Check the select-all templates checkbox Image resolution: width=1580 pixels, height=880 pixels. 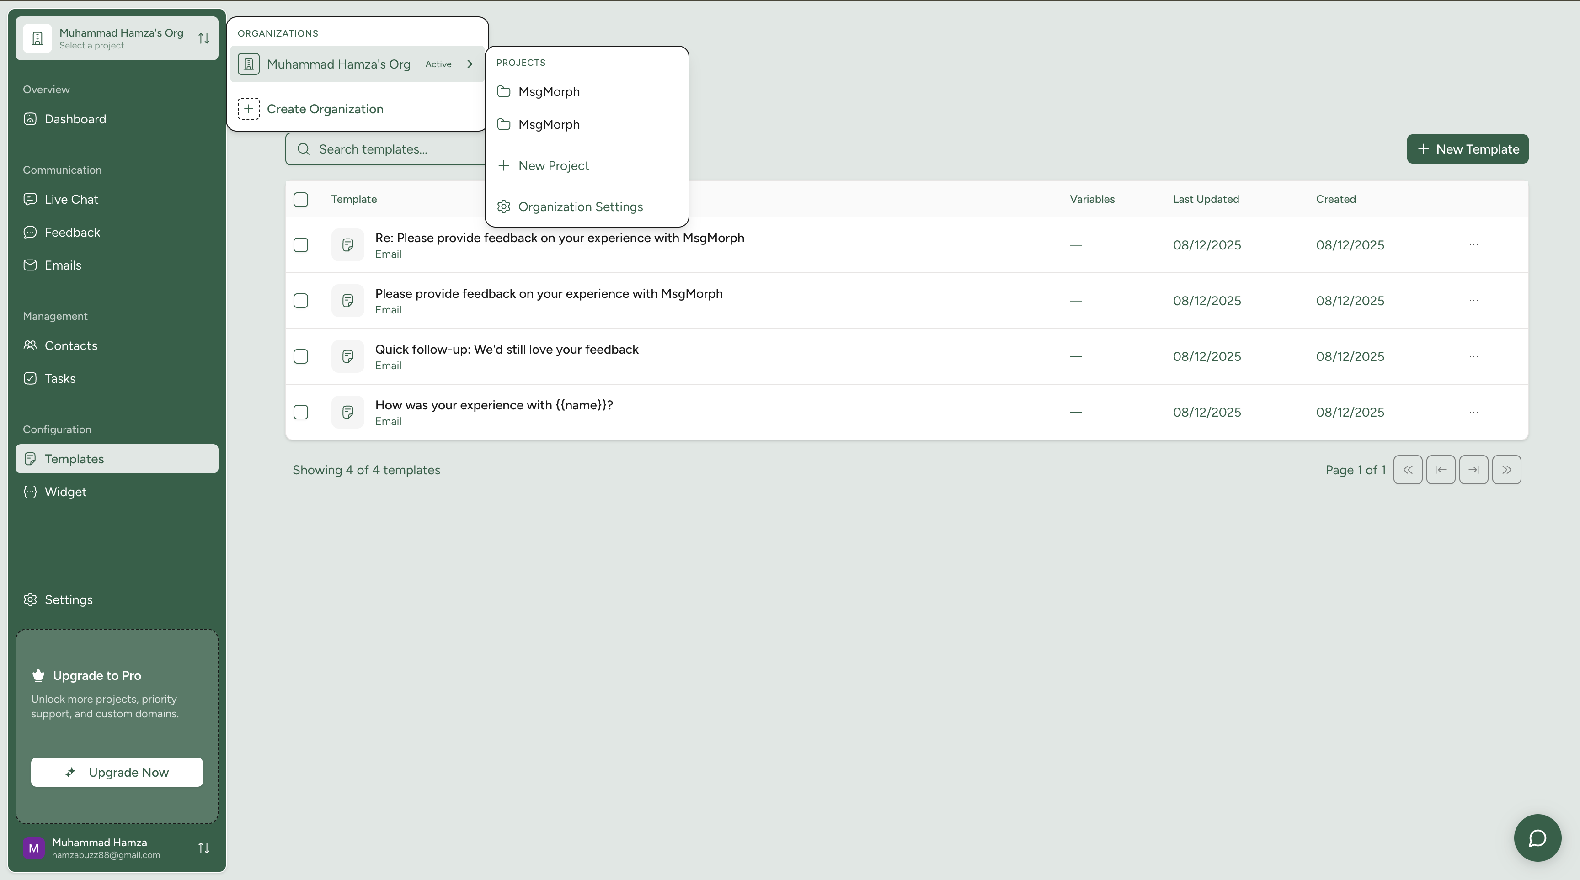pos(300,199)
